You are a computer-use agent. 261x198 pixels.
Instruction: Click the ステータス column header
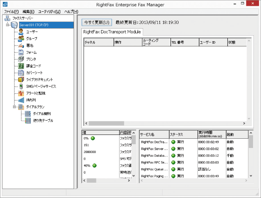pyautogui.click(x=183, y=135)
